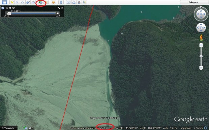
Task: Rotate right with look joystick arrow
Action: pos(204,14)
